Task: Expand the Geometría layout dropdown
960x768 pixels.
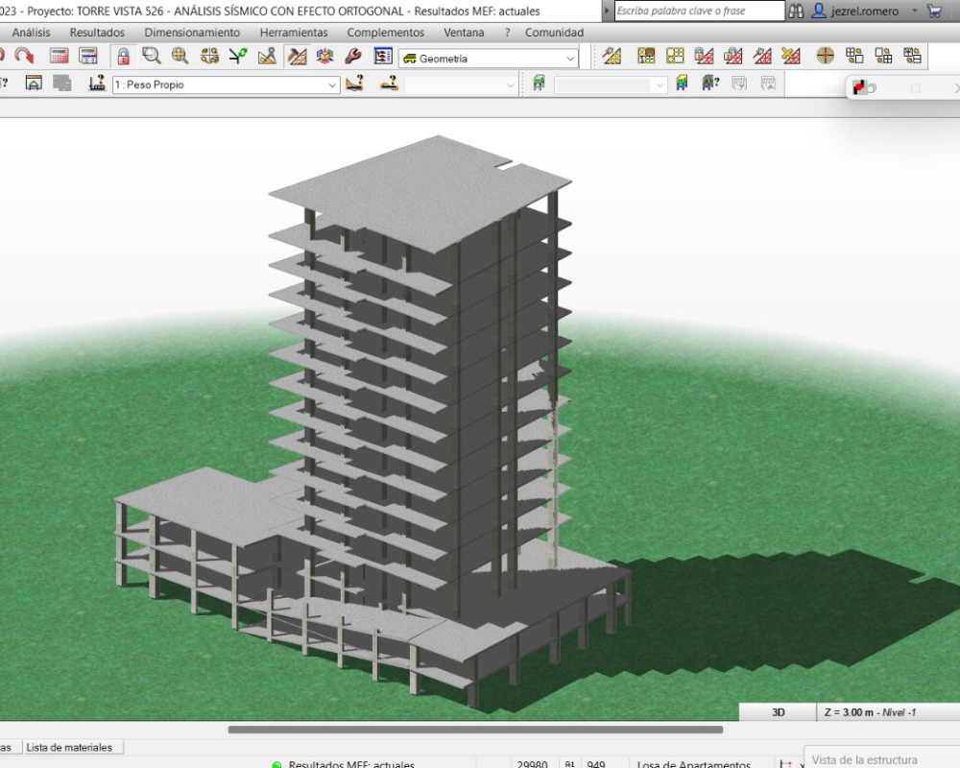Action: [571, 59]
